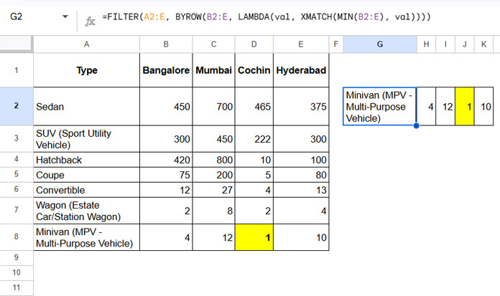Viewport: 500px width, 296px height.
Task: Select the 'SUV (Sport Utility Vehicle)' cell
Action: click(86, 138)
